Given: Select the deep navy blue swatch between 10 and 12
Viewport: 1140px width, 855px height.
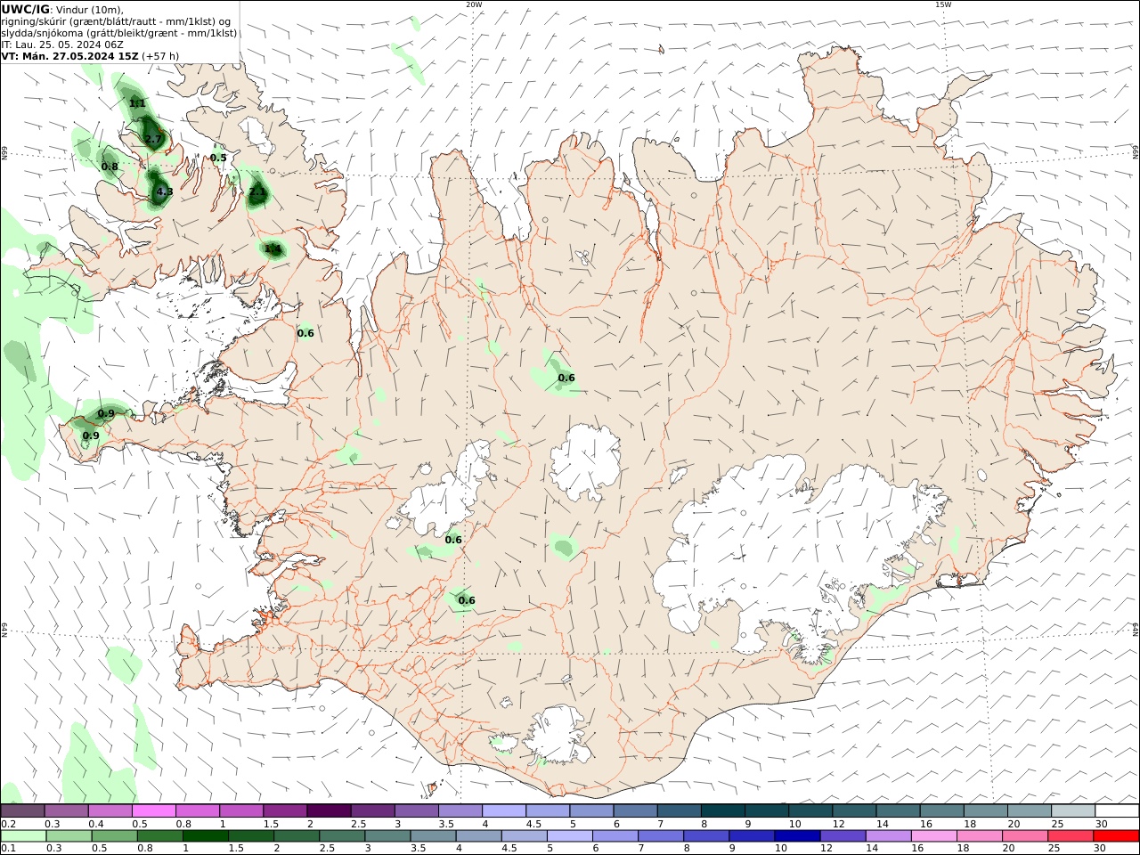Looking at the screenshot, I should tap(796, 835).
